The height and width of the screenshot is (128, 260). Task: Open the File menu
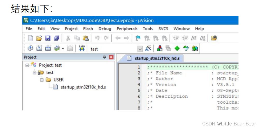pyautogui.click(x=29, y=29)
